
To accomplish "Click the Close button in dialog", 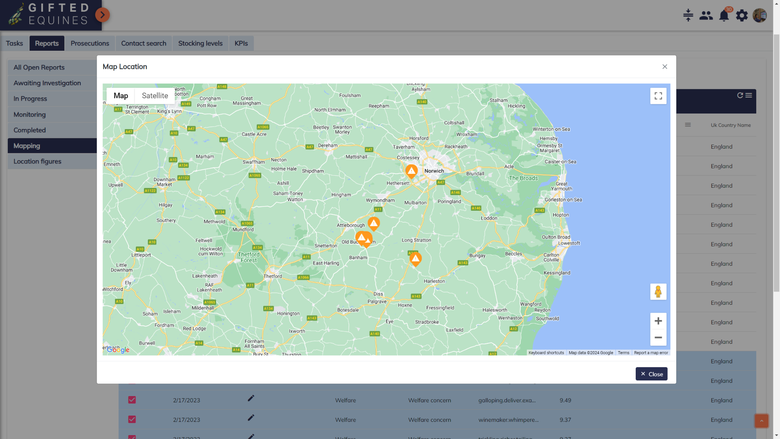I will 651,374.
